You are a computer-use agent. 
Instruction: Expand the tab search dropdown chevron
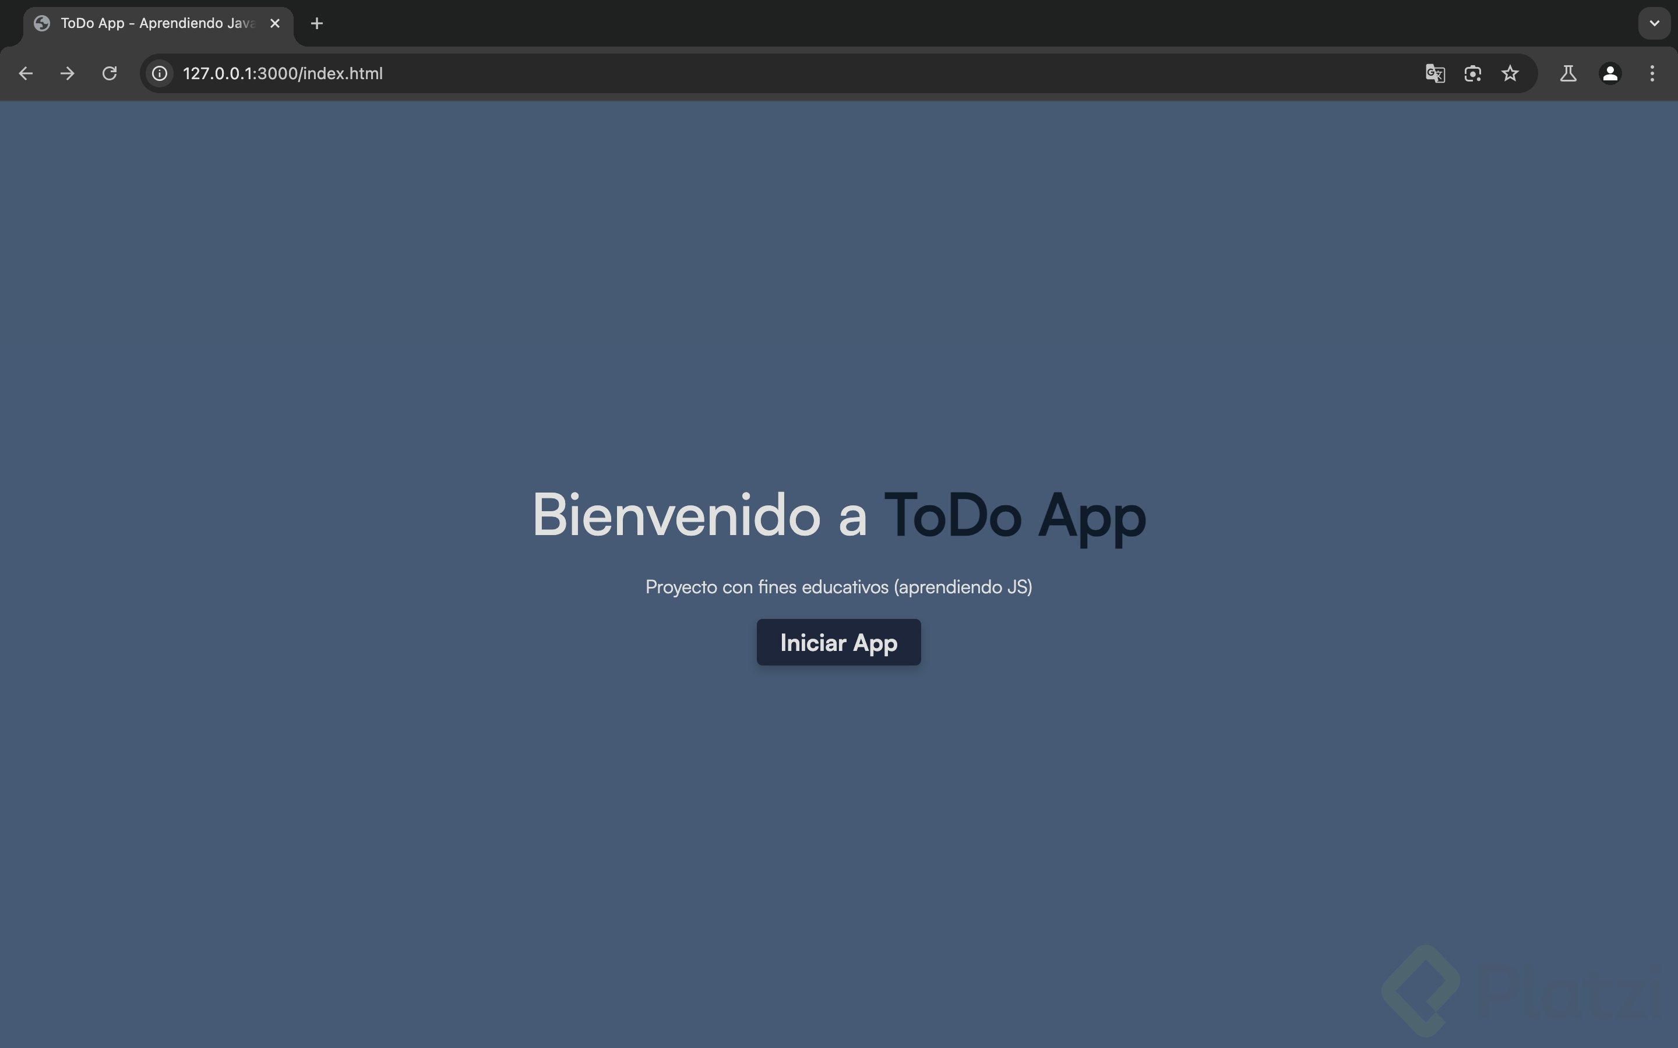pos(1655,23)
